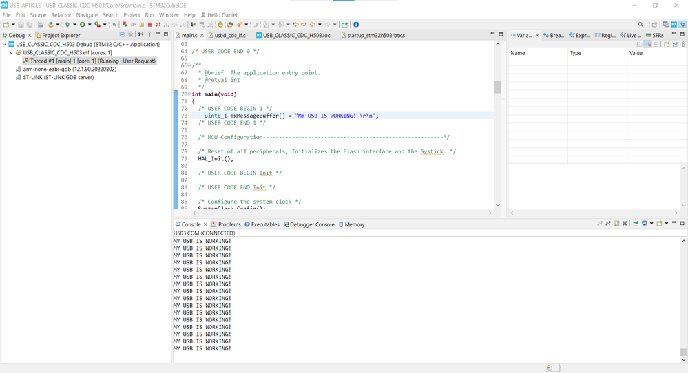Screen dimensions: 688x373
Task: Toggle Show Type Names in Variables view
Action: (x=640, y=44)
